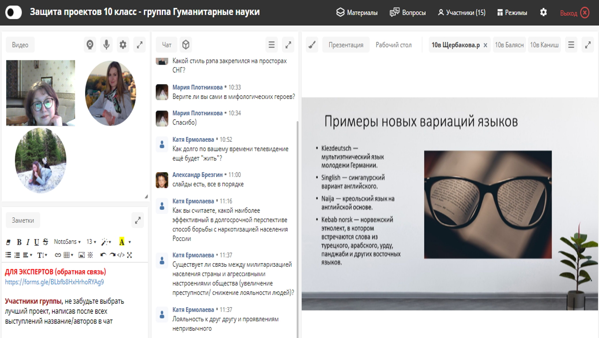Image resolution: width=599 pixels, height=338 pixels.
Task: Click the Чат panel label
Action: click(167, 45)
